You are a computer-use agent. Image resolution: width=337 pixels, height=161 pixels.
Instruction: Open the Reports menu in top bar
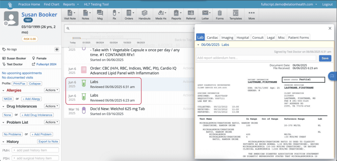tap(71, 4)
